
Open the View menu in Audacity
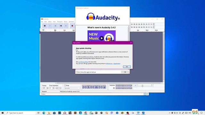(54, 22)
